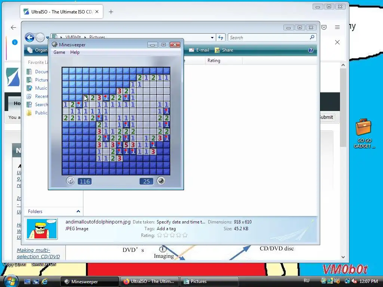Image resolution: width=383 pixels, height=287 pixels.
Task: Click the image thumbnail in the details pane
Action: (42, 229)
